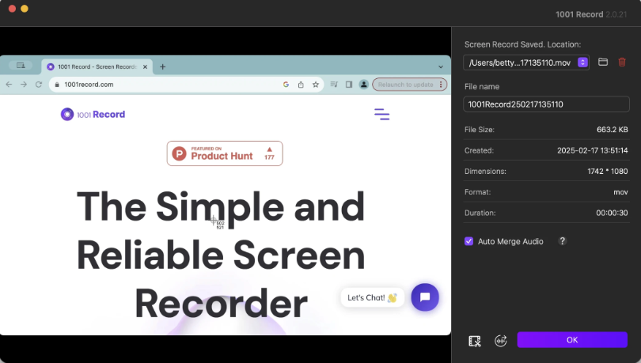Image resolution: width=641 pixels, height=363 pixels.
Task: Click the browser forward arrow
Action: point(24,85)
